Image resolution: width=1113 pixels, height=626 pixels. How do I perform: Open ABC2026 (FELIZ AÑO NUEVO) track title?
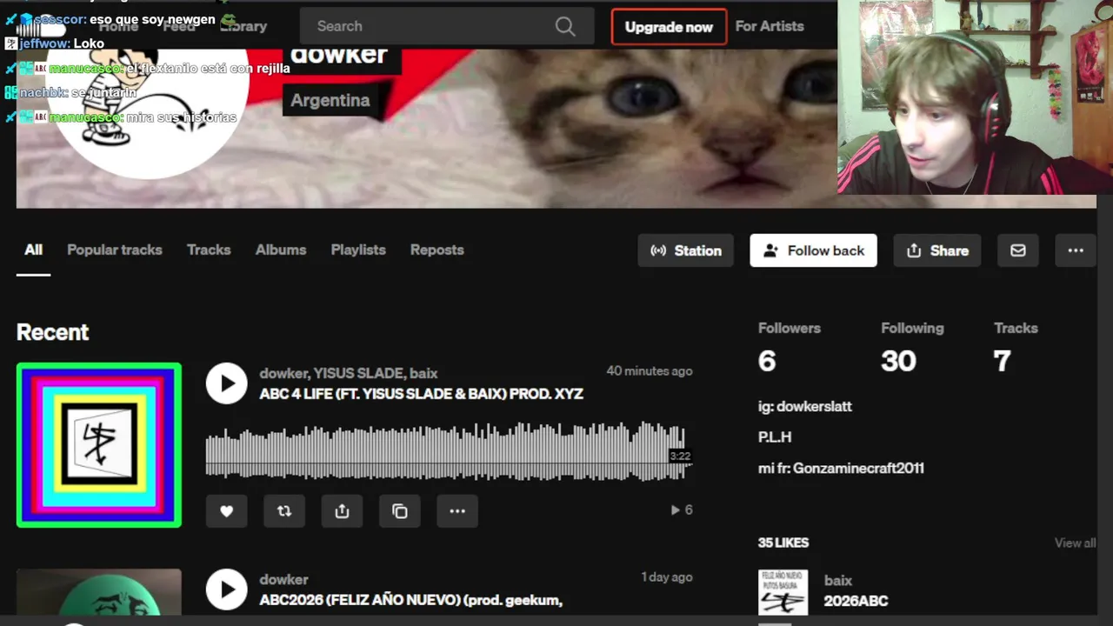(410, 600)
